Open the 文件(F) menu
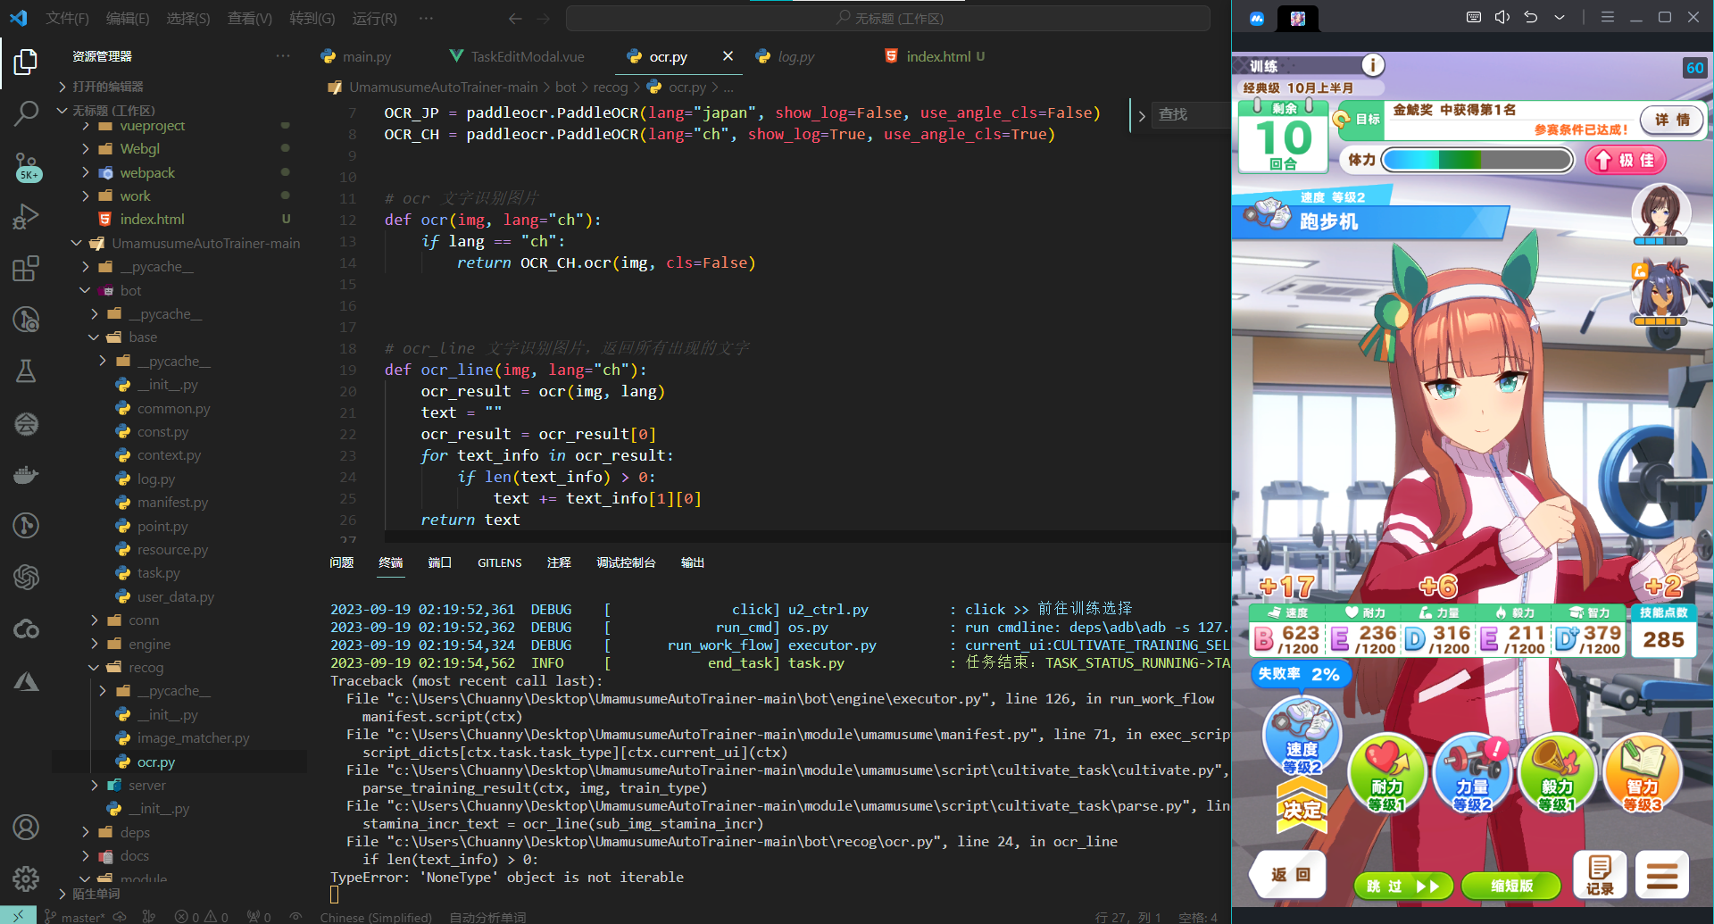Viewport: 1714px width, 924px height. tap(67, 18)
